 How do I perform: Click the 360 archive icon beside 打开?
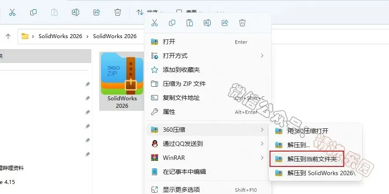(155, 42)
